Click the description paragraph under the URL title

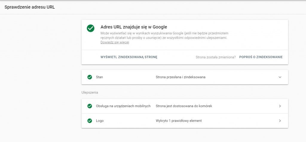click(164, 35)
